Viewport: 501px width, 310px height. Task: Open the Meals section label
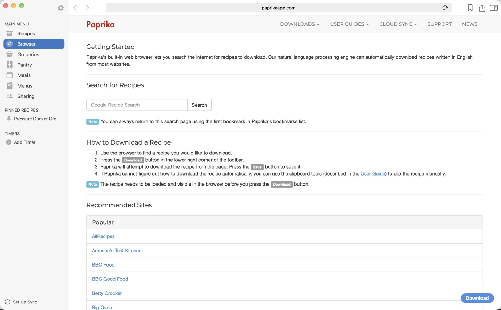24,75
